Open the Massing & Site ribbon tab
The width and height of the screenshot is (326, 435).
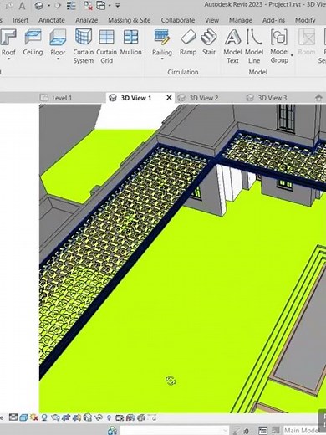tap(130, 20)
